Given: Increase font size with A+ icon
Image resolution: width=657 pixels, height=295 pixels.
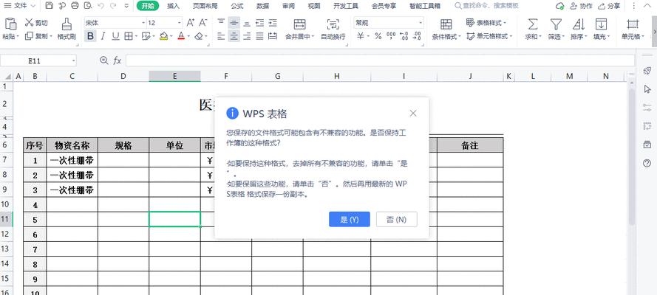Looking at the screenshot, I should pyautogui.click(x=190, y=23).
